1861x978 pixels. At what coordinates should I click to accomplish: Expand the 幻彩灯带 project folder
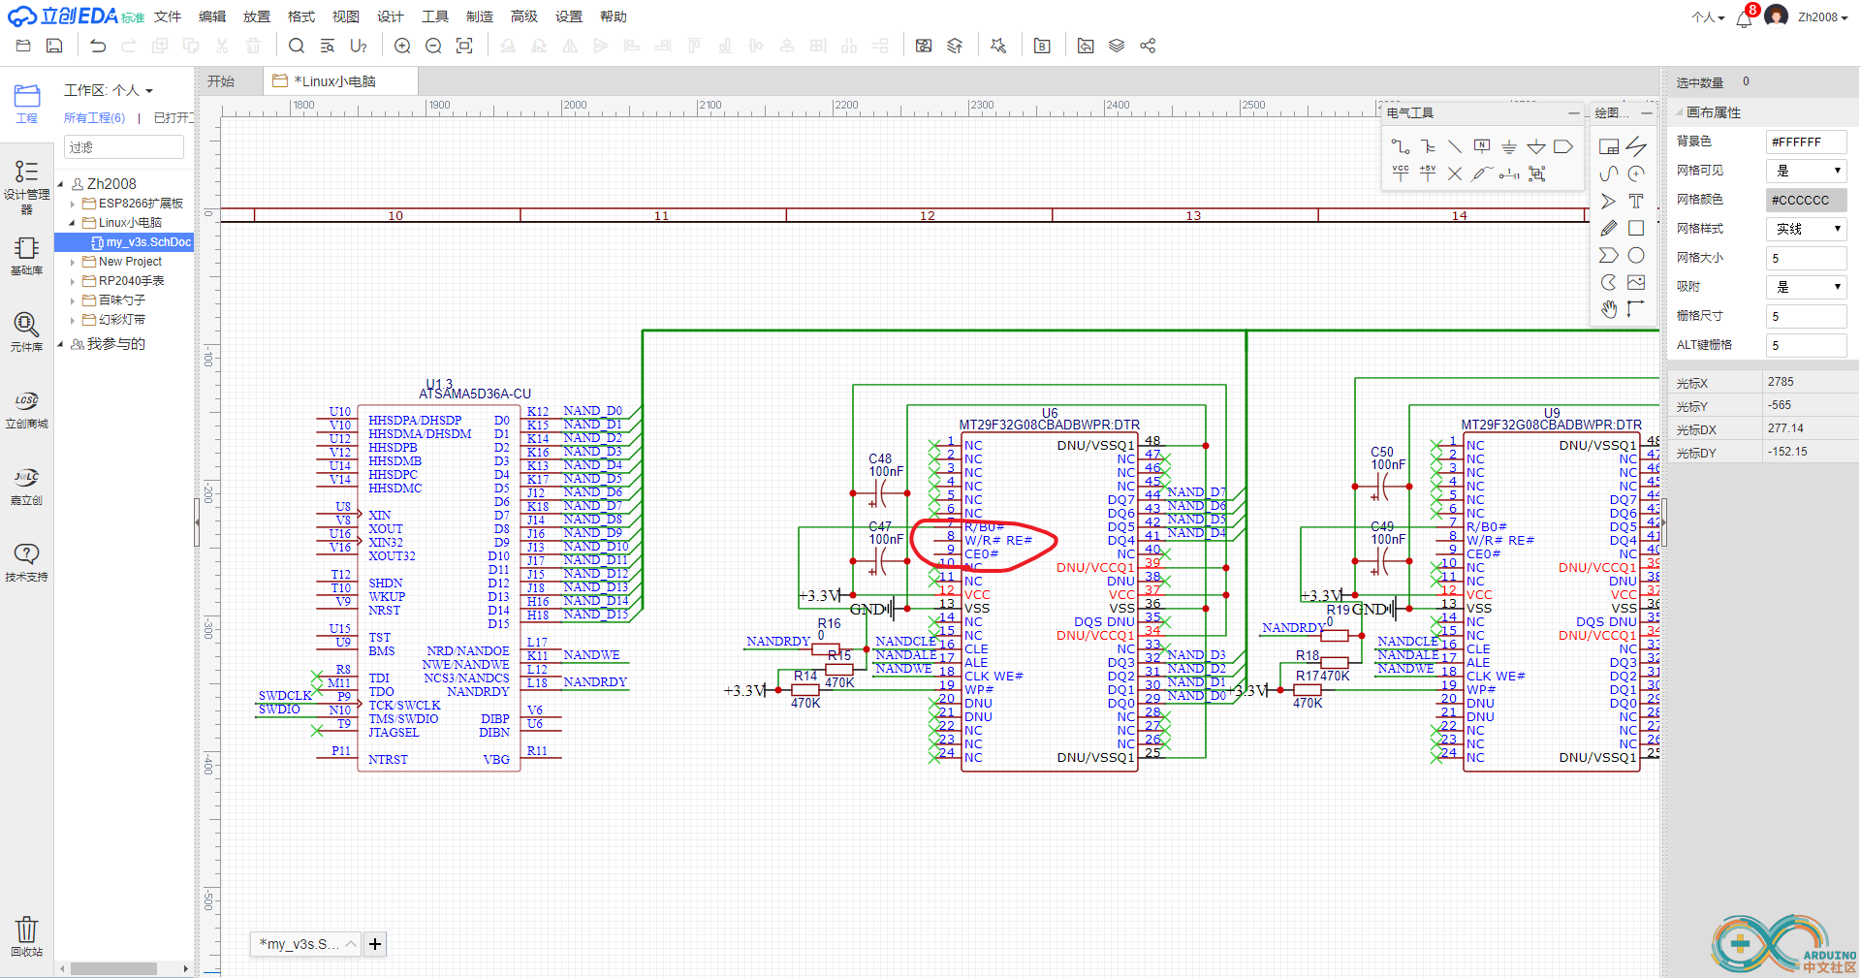(73, 320)
